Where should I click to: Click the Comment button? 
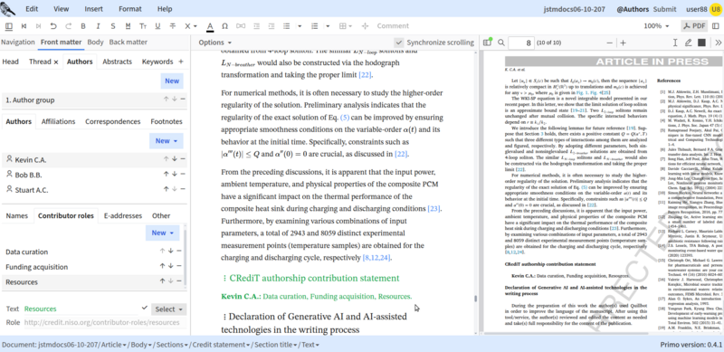(x=393, y=26)
